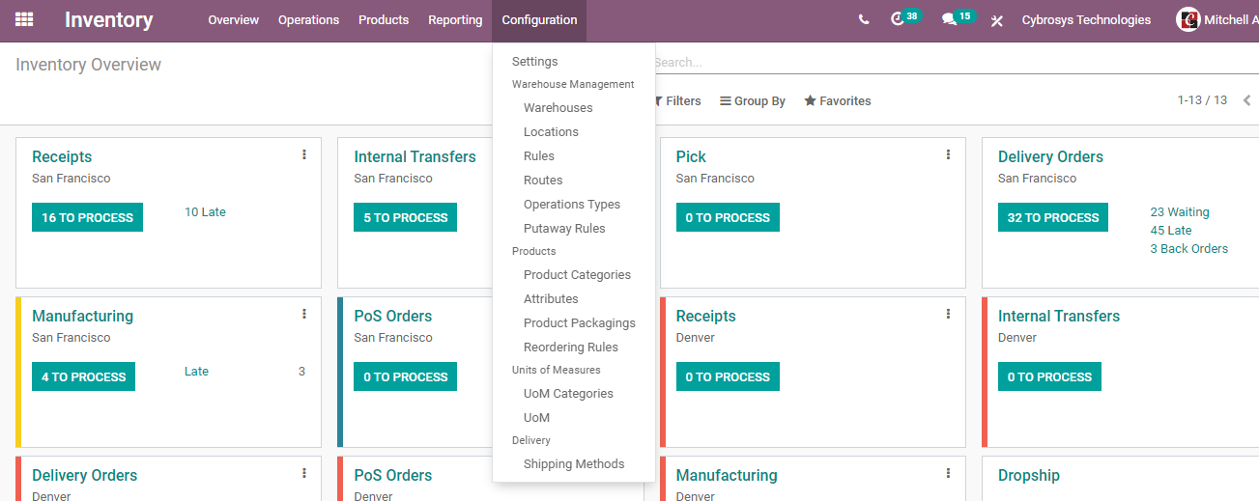This screenshot has width=1259, height=501.
Task: Open Delivery Orders San Francisco title
Action: point(1050,156)
